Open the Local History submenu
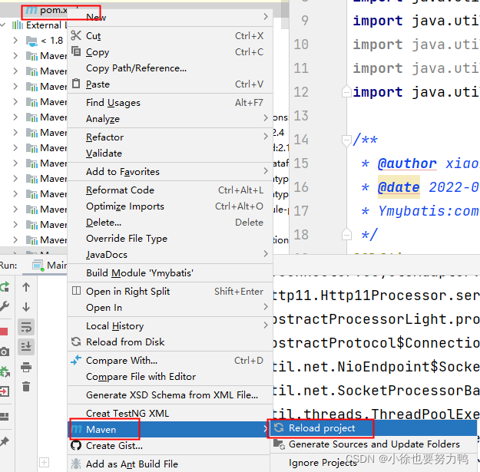The height and width of the screenshot is (472, 480). coord(170,325)
